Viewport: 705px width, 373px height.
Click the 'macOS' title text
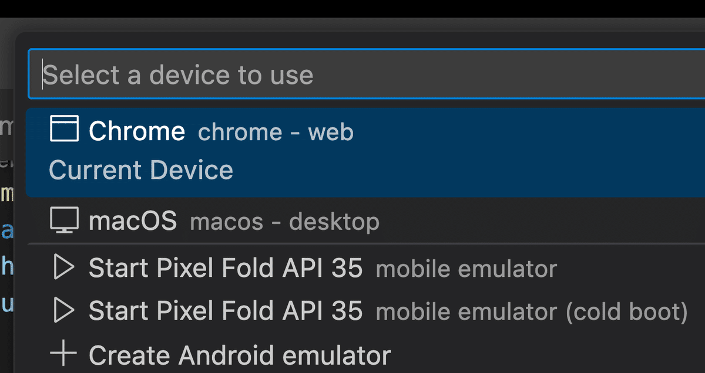tap(133, 221)
